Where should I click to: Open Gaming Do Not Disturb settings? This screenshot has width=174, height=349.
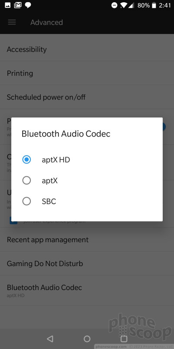point(87,263)
